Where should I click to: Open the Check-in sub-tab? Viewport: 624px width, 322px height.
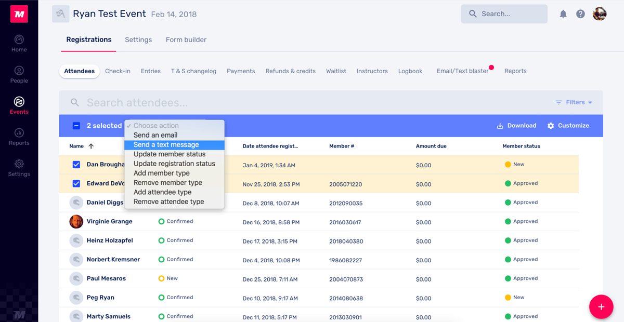[x=118, y=71]
